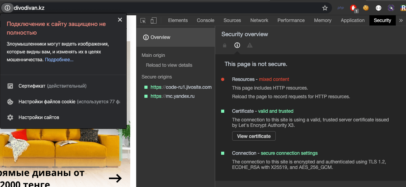Open the Console tab
Screen dimensions: 406x187
pos(205,20)
